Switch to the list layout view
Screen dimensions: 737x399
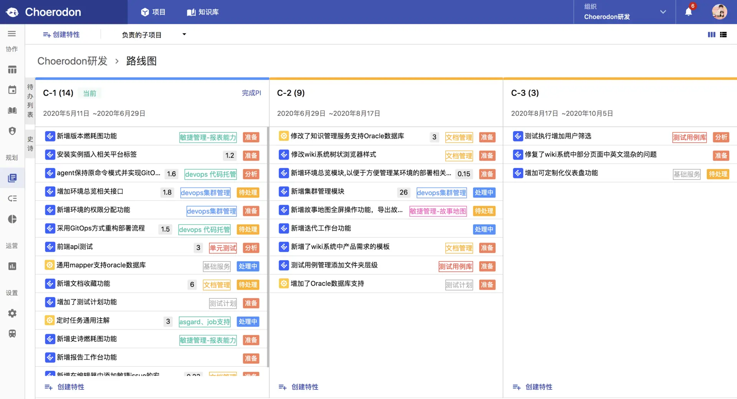(724, 35)
